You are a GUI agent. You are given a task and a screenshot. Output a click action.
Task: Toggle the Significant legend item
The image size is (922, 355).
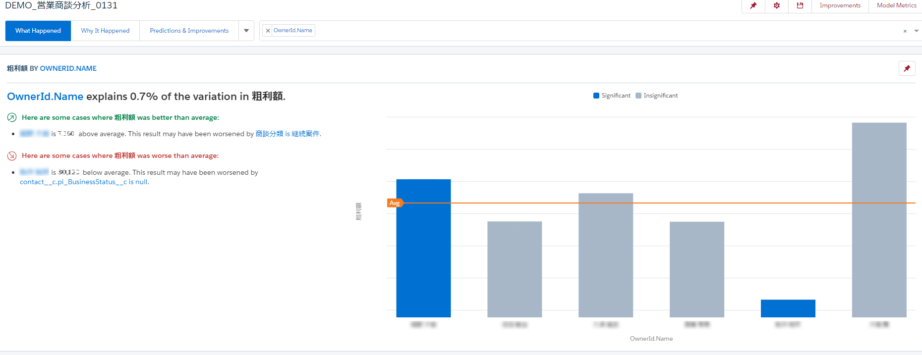tap(612, 96)
